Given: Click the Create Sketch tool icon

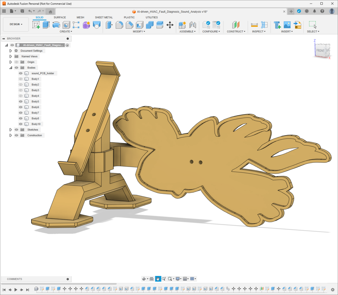Looking at the screenshot, I should coord(36,25).
